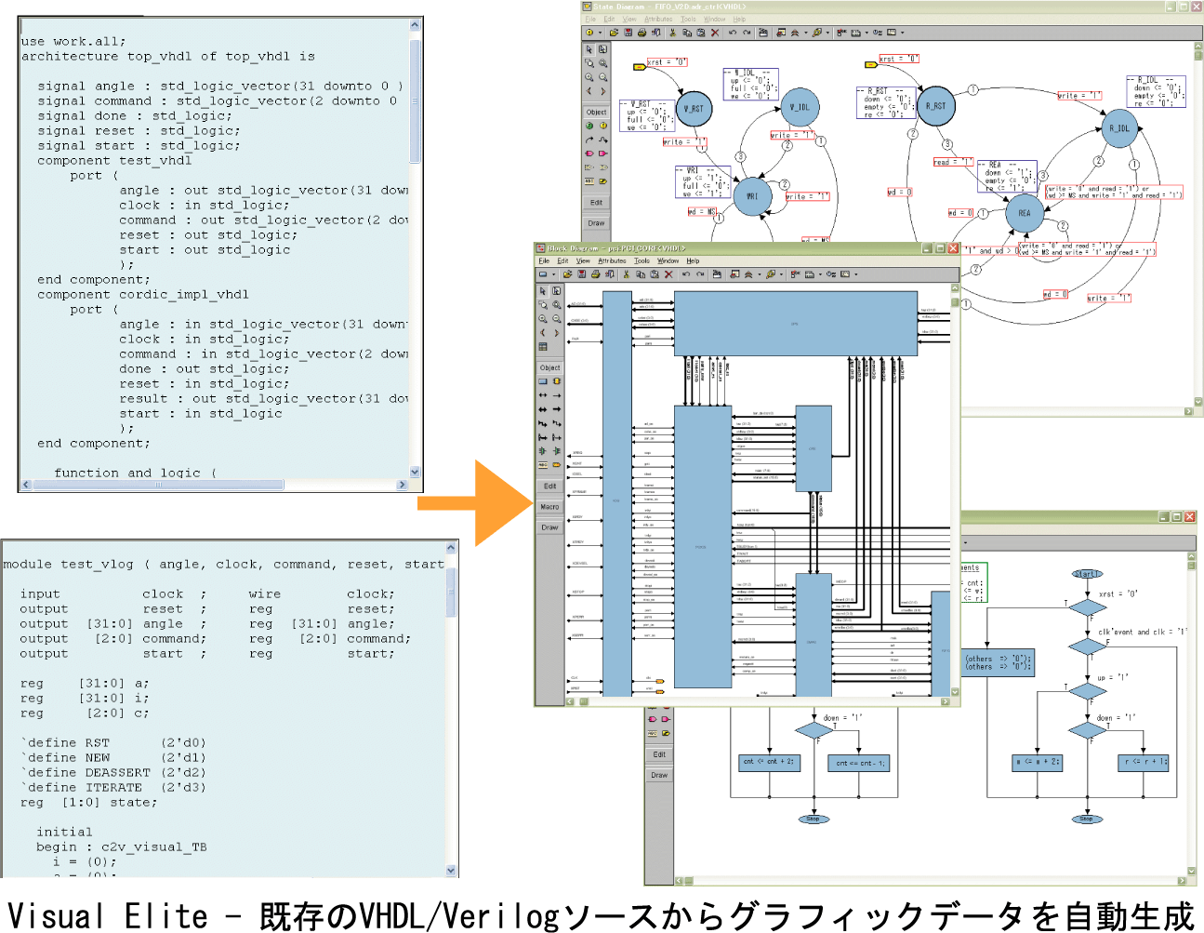Viewport: 1204px width, 933px height.
Task: Click zoom in magnifier in Block Diagram palette
Action: (543, 319)
